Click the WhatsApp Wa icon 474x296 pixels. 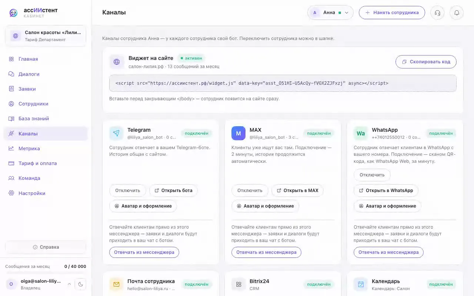pos(361,133)
